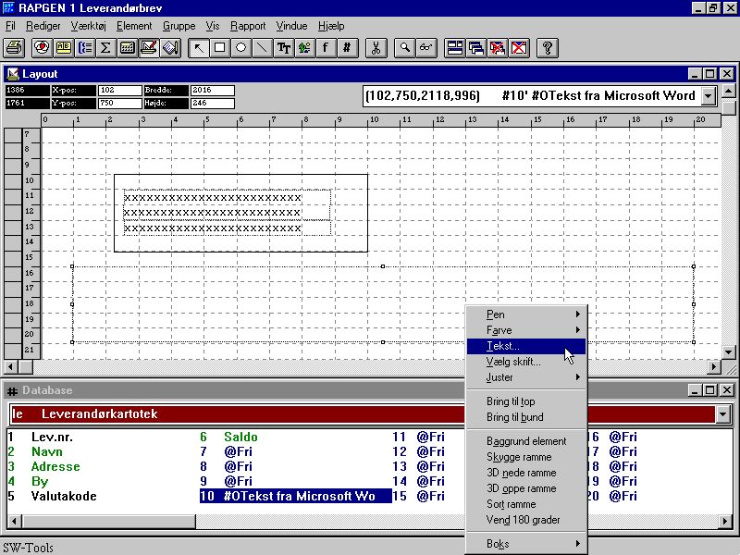Click the Sigma sum toolbar icon
This screenshot has height=555, width=740.
click(105, 47)
